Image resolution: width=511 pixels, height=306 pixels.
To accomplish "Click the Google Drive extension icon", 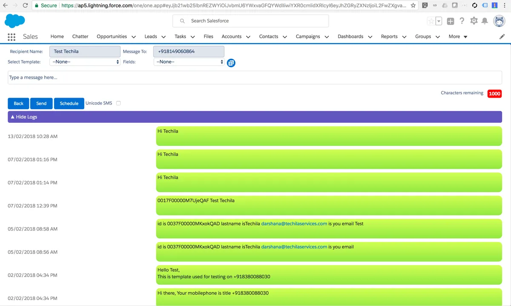I will [445, 6].
